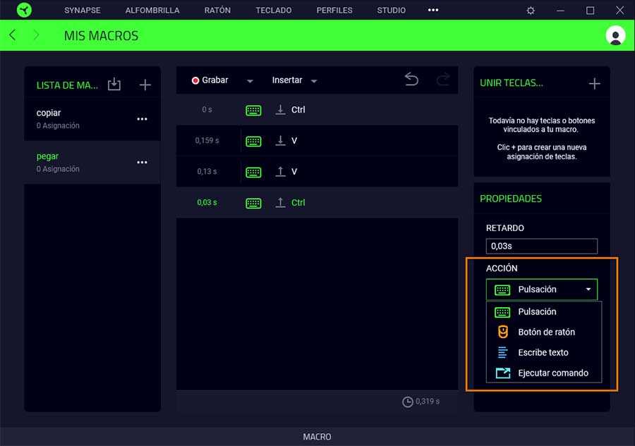Go back with the left arrow

pos(13,35)
